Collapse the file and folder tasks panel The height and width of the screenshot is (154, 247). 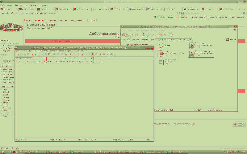(x=151, y=44)
